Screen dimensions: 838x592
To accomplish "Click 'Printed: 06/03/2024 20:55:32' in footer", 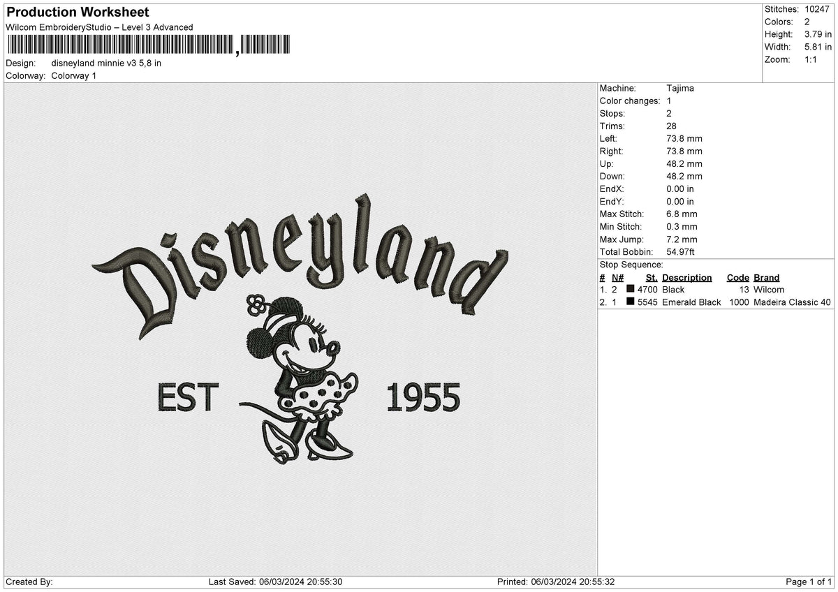I will click(556, 582).
